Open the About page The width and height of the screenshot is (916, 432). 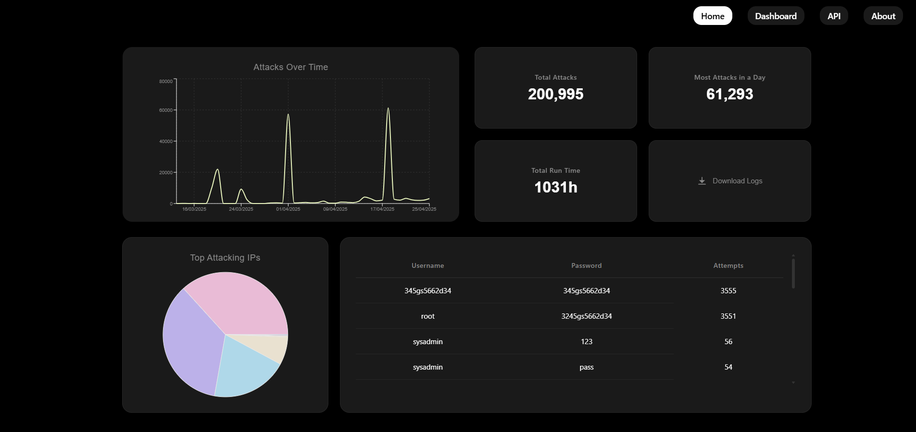883,16
